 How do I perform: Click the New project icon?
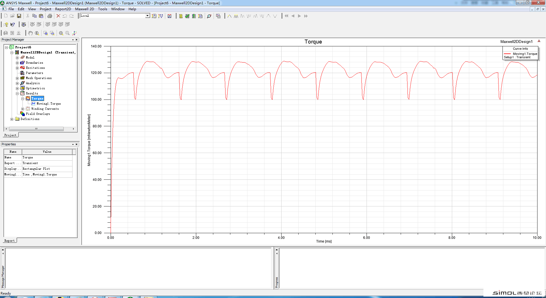coord(6,16)
